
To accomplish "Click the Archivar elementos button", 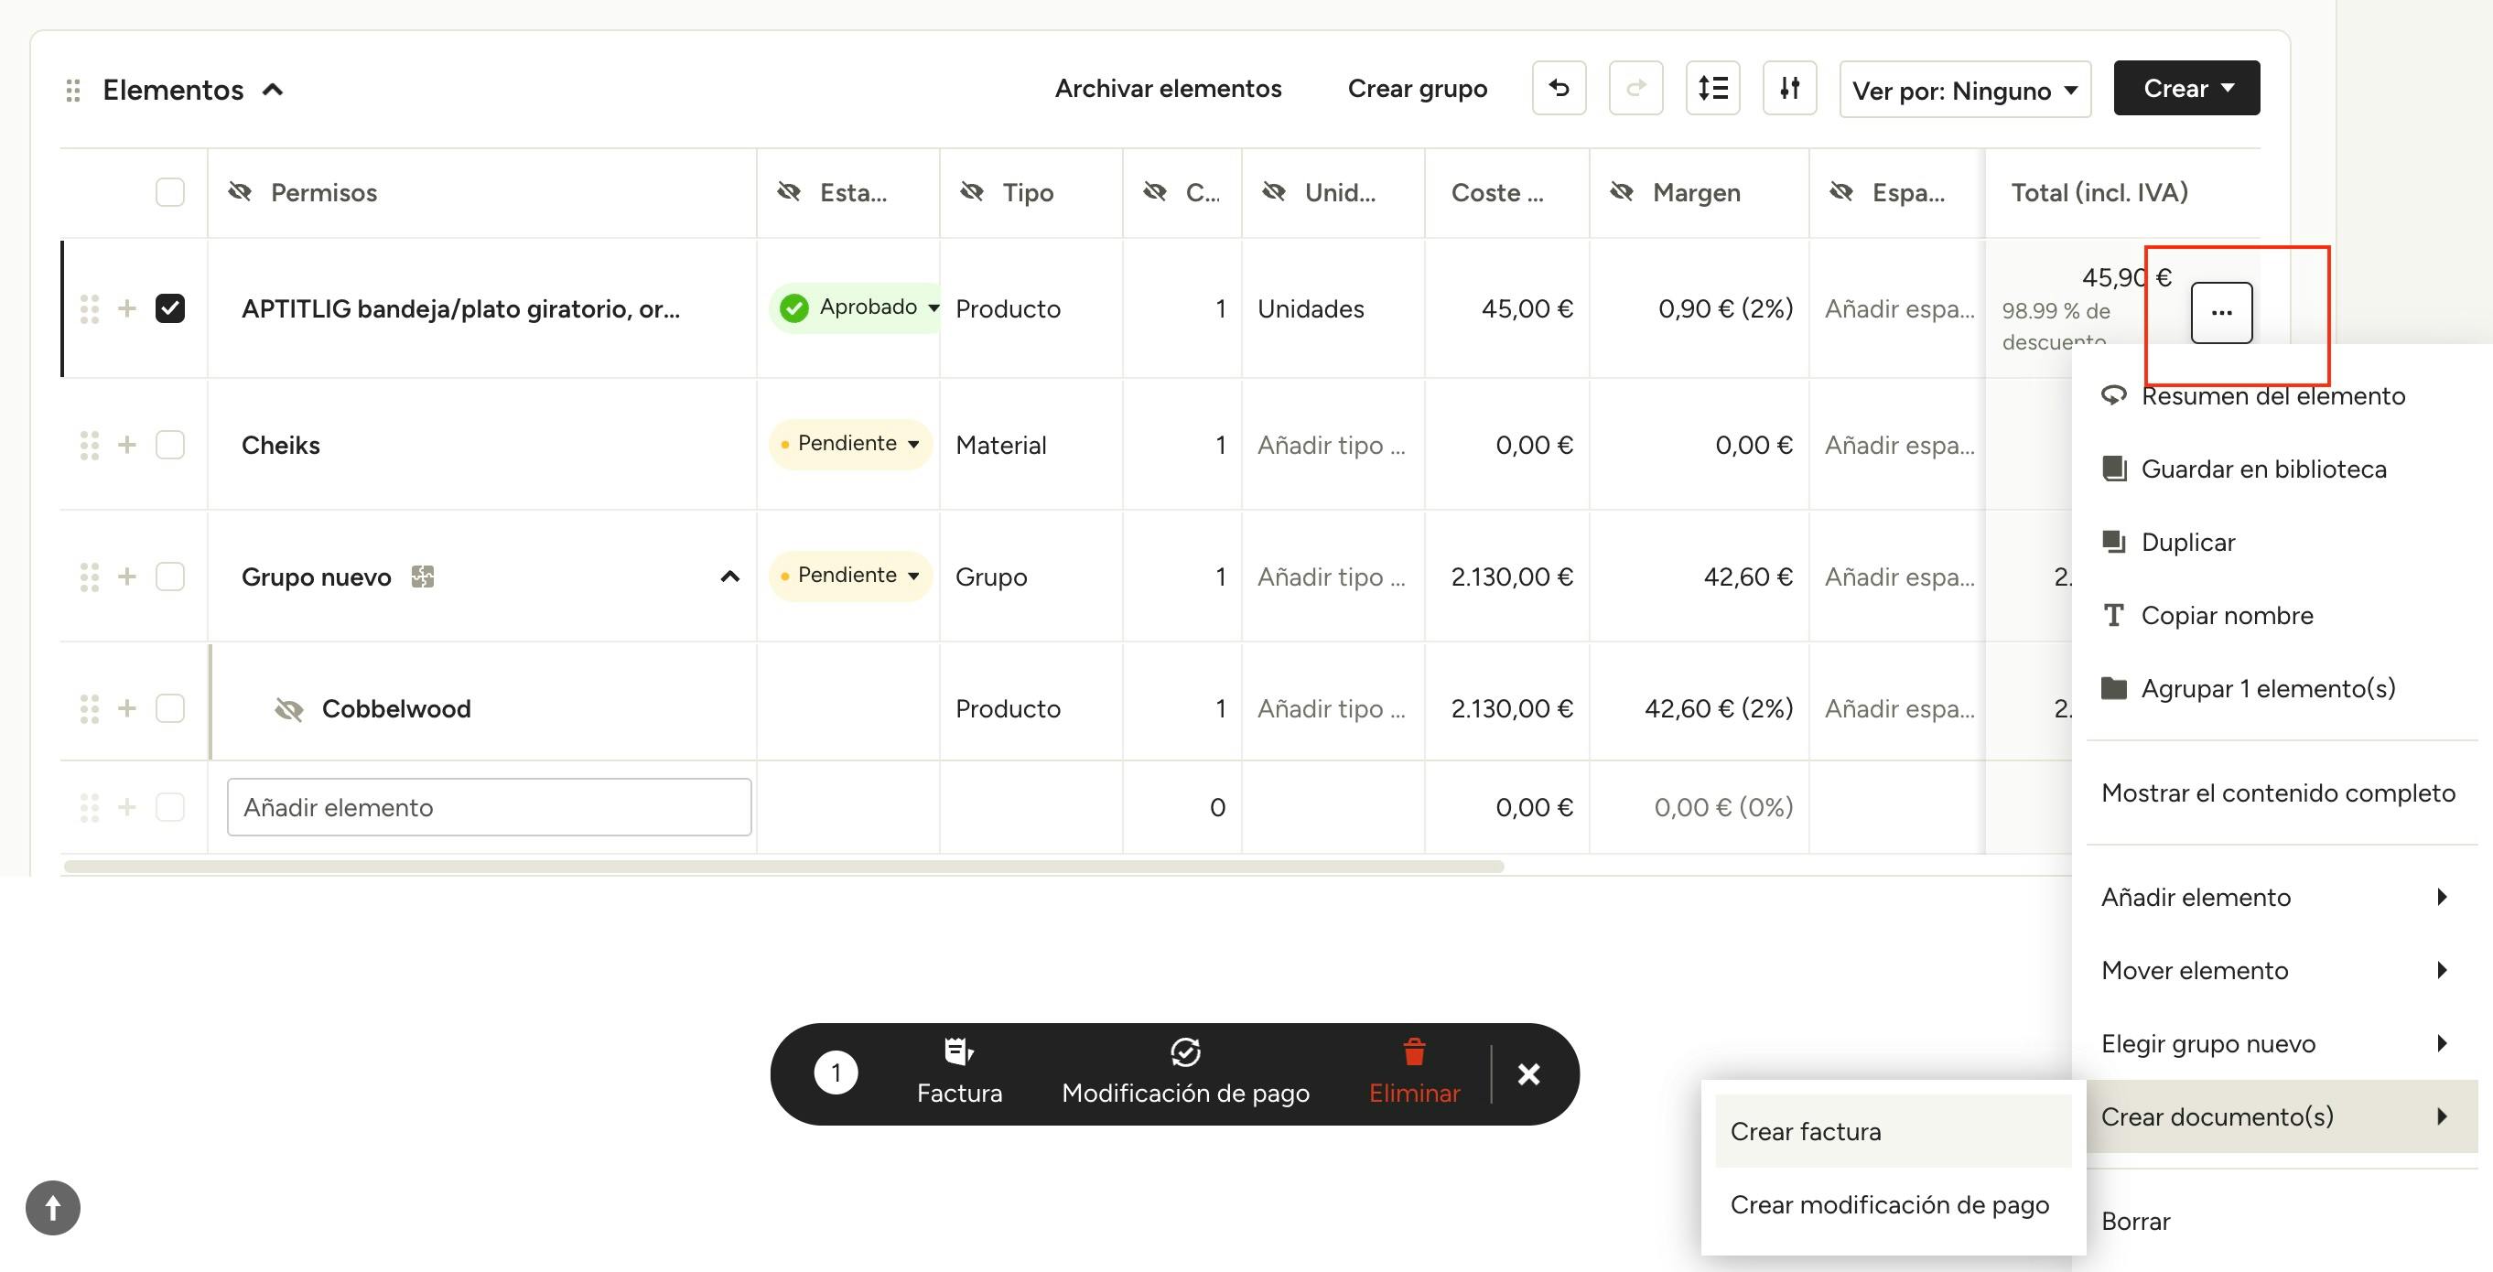I will [x=1168, y=88].
